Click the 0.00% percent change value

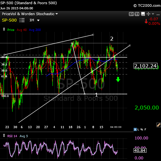[x=154, y=24]
